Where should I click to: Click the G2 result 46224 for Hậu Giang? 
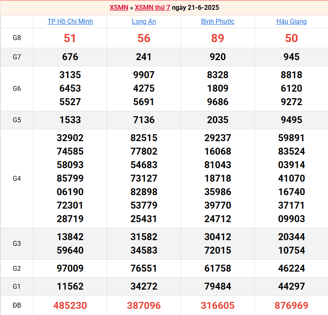pos(291,268)
